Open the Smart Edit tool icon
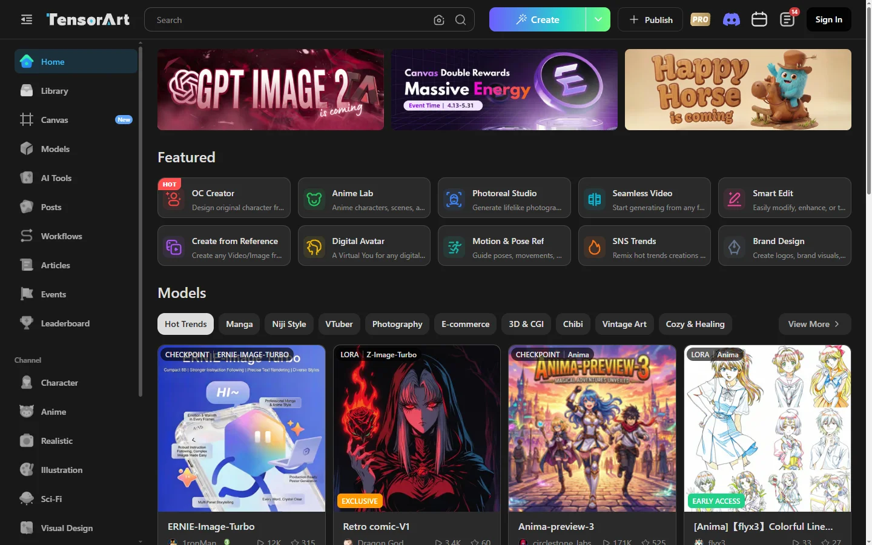872x545 pixels. [x=735, y=199]
